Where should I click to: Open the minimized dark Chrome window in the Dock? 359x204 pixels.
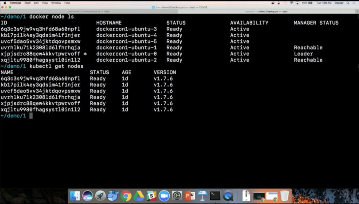pos(259,196)
